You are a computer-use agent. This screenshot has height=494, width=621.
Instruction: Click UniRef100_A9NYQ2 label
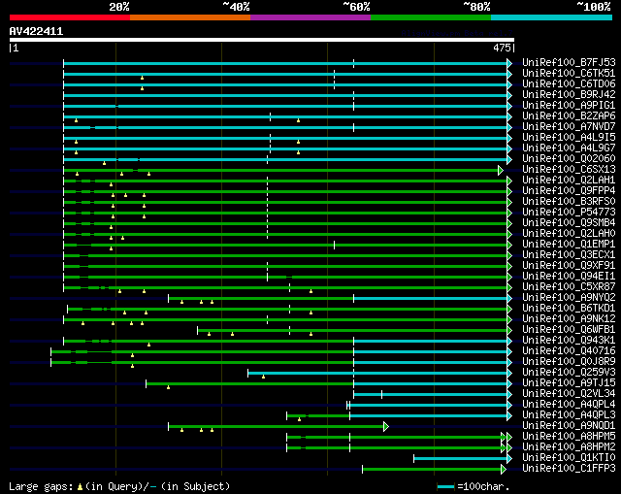click(x=569, y=298)
